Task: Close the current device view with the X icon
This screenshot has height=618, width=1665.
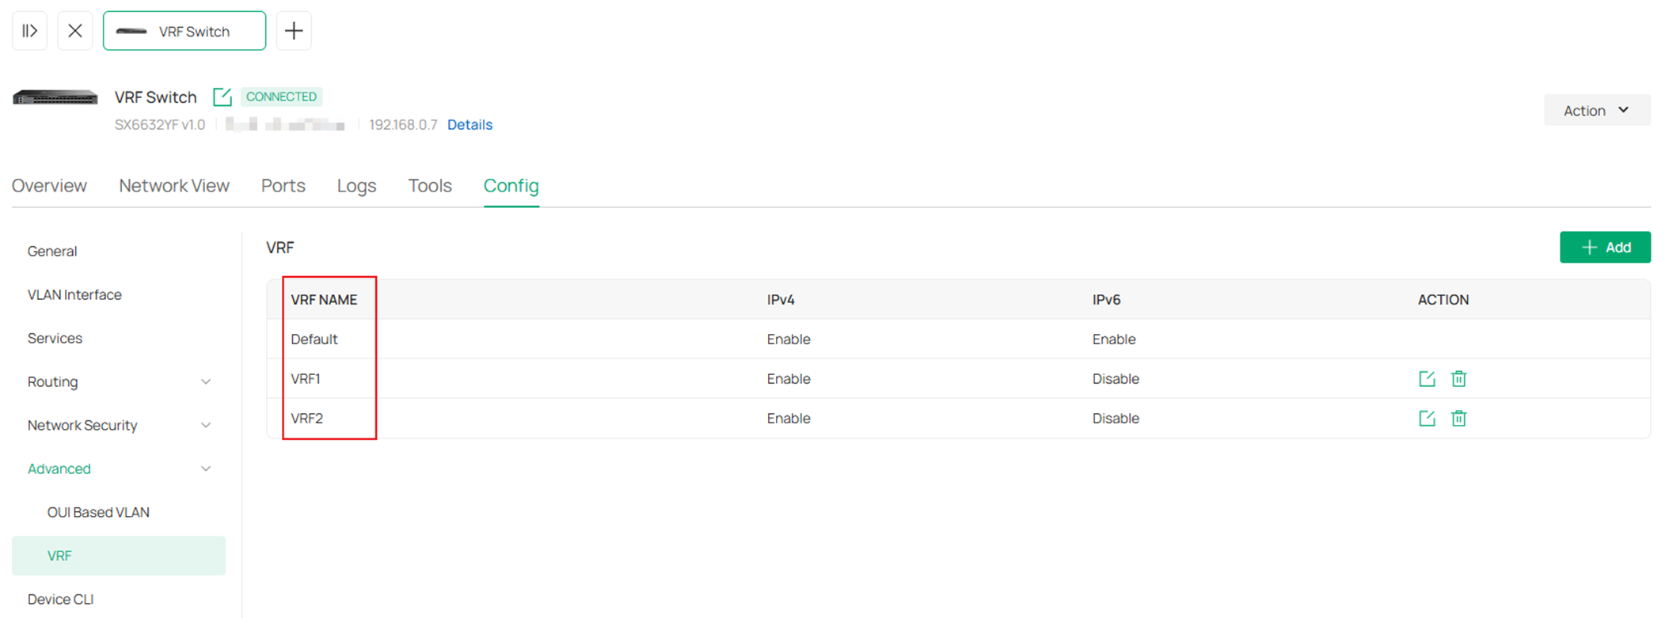Action: click(x=75, y=30)
